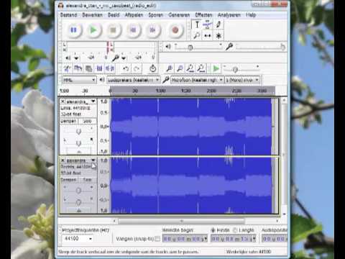This screenshot has width=345, height=259.
Task: Enable the Vangen (snap to) checkbox
Action: tap(157, 239)
